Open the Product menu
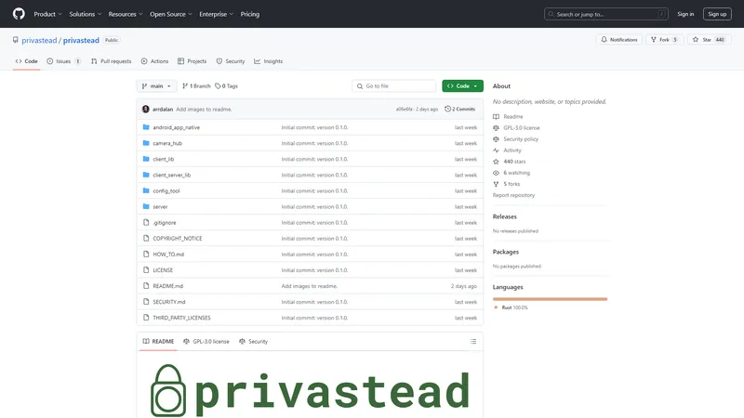The width and height of the screenshot is (744, 418). (x=48, y=14)
